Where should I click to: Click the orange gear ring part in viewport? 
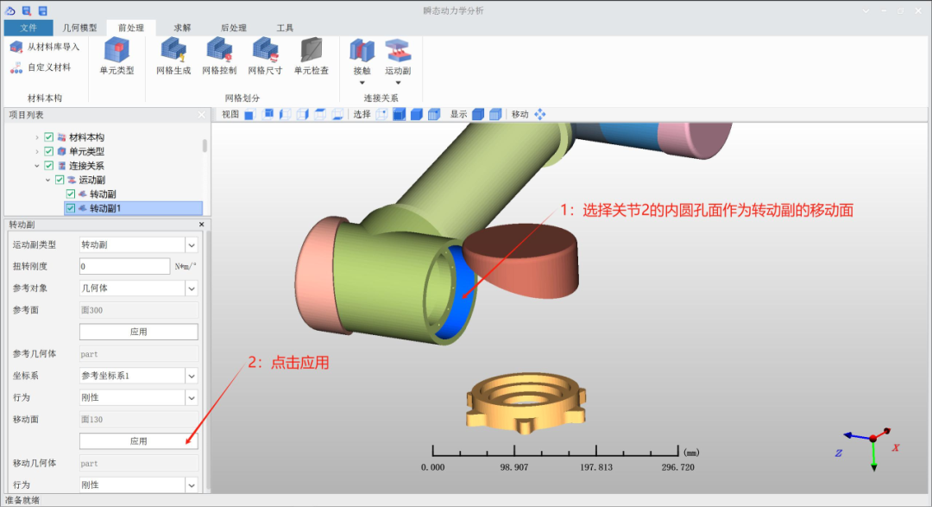[x=526, y=402]
